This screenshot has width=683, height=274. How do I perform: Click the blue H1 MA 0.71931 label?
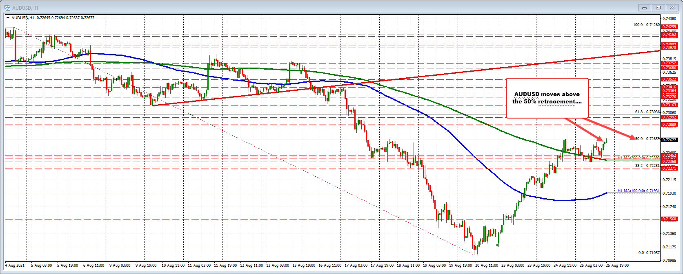coord(639,191)
